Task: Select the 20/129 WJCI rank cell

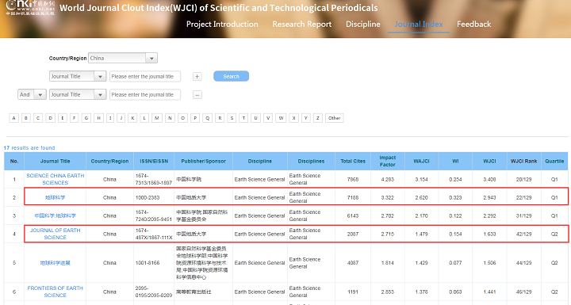Action: 523,179
